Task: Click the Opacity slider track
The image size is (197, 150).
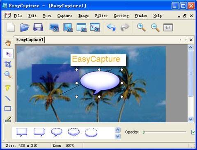Action: click(x=165, y=132)
